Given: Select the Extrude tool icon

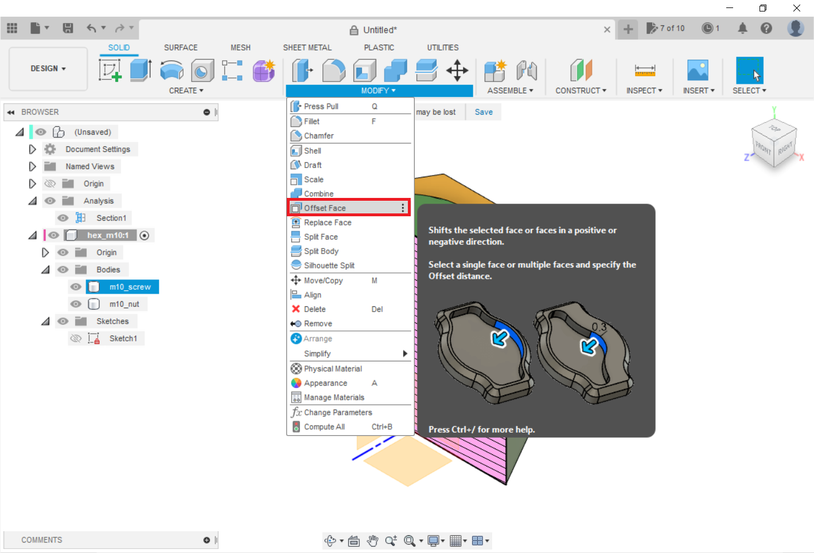Looking at the screenshot, I should tap(141, 71).
